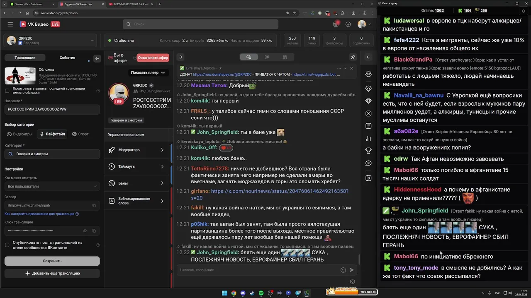
Task: Open help icon next to VK wall checkbox
Action: [x=98, y=245]
